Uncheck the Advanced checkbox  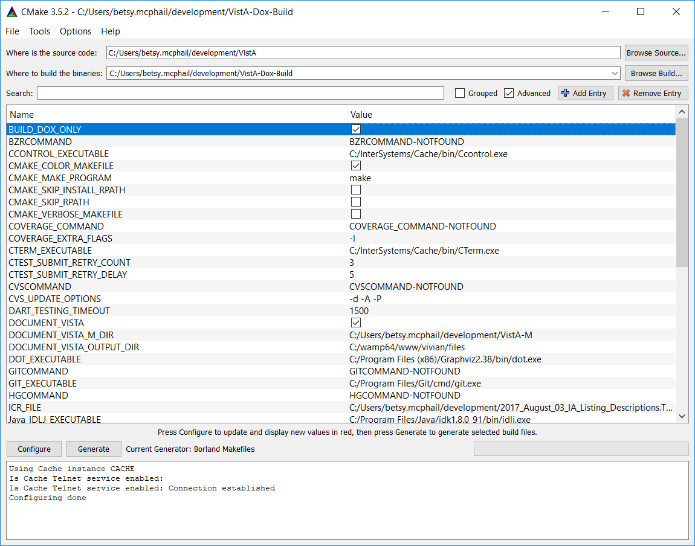(509, 93)
